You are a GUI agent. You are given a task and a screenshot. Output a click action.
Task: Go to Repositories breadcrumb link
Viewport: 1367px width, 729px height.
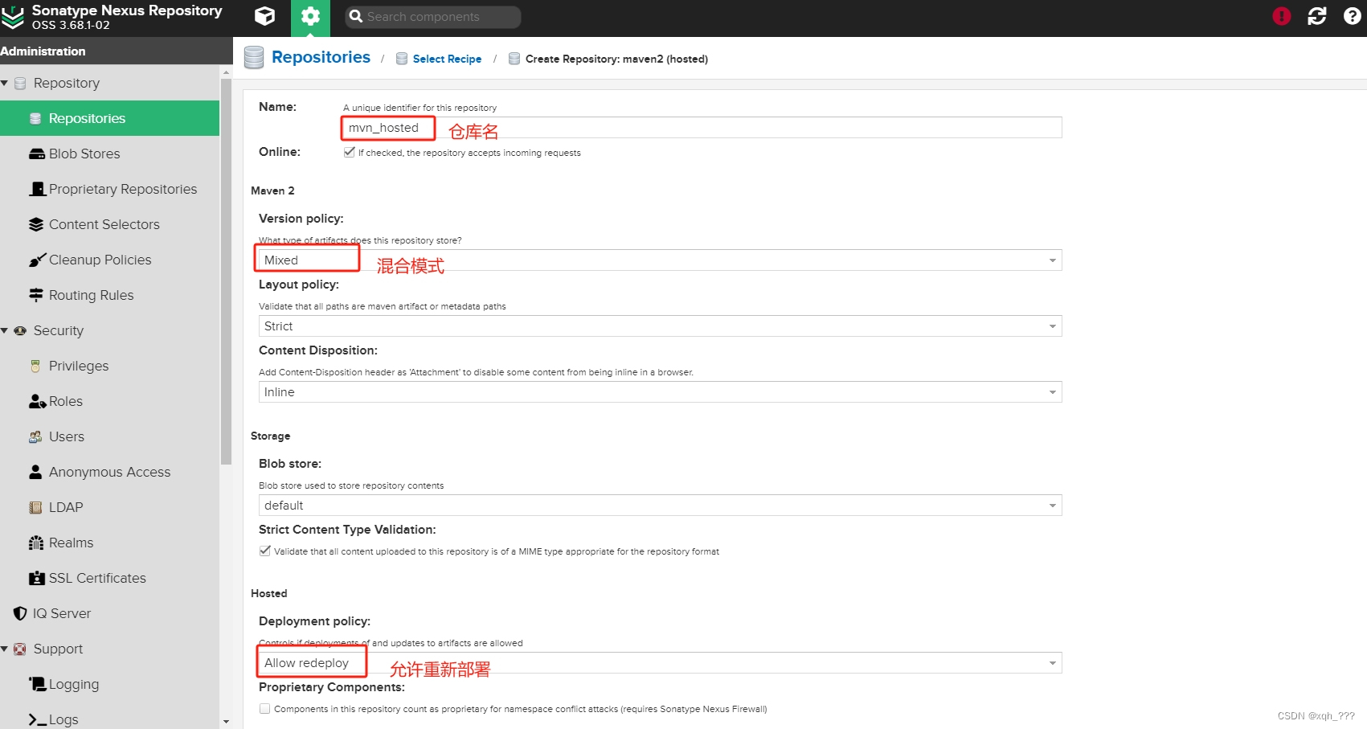pyautogui.click(x=321, y=57)
